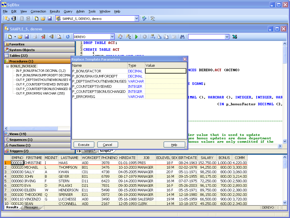Click the Disconnect icon on the query toolbar
Viewport: 290px width, 218px height.
tap(43, 37)
